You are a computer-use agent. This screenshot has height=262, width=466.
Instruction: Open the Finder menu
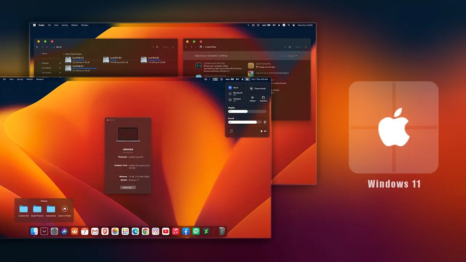point(42,25)
